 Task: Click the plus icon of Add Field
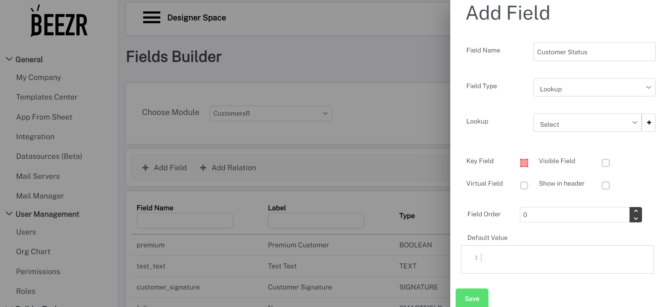(x=145, y=168)
